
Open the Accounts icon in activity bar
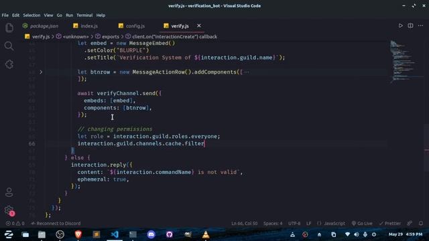pos(9,192)
